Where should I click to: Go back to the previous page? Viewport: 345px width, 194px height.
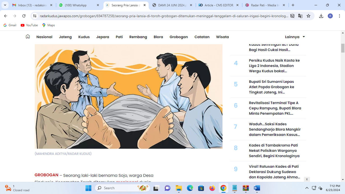[6, 16]
